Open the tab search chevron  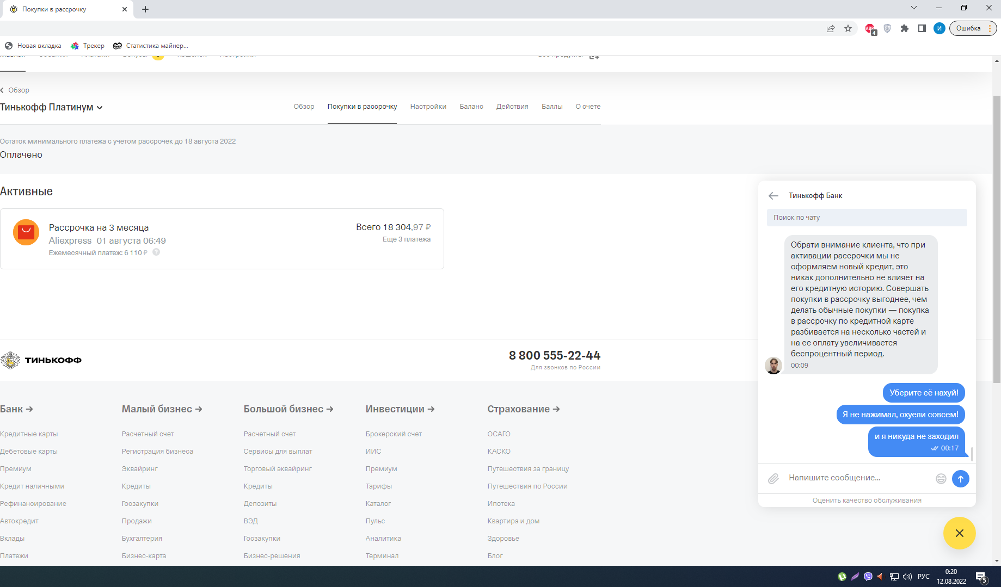pyautogui.click(x=914, y=8)
